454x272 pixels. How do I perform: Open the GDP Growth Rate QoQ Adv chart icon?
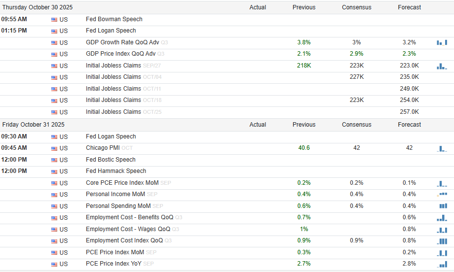click(x=441, y=42)
